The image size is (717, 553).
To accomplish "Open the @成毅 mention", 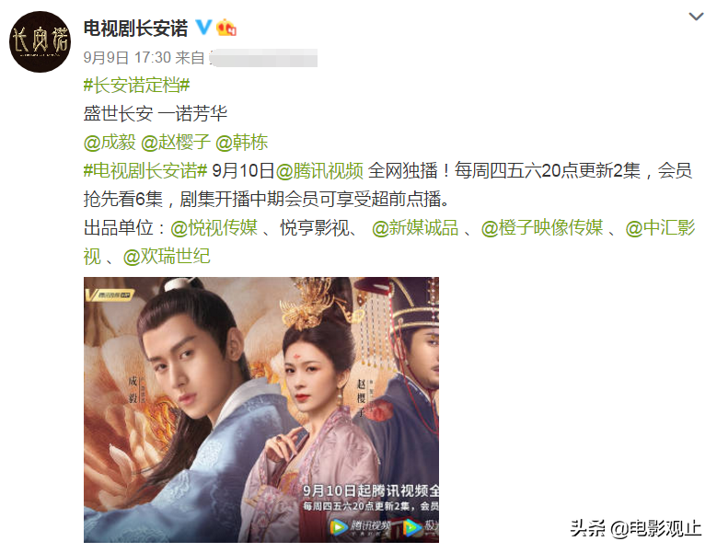I will 110,142.
